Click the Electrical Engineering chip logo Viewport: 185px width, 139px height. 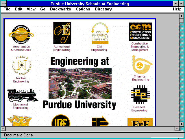140,95
